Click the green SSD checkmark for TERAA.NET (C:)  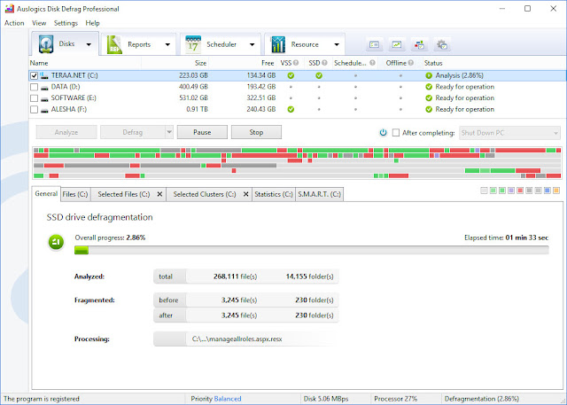[x=319, y=75]
